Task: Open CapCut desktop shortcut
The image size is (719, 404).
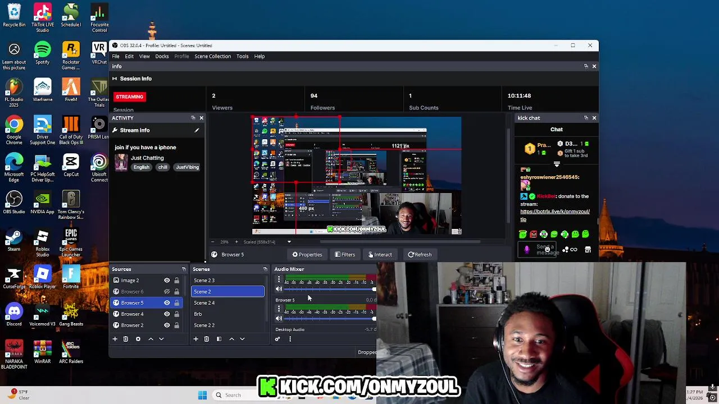Action: [x=71, y=165]
